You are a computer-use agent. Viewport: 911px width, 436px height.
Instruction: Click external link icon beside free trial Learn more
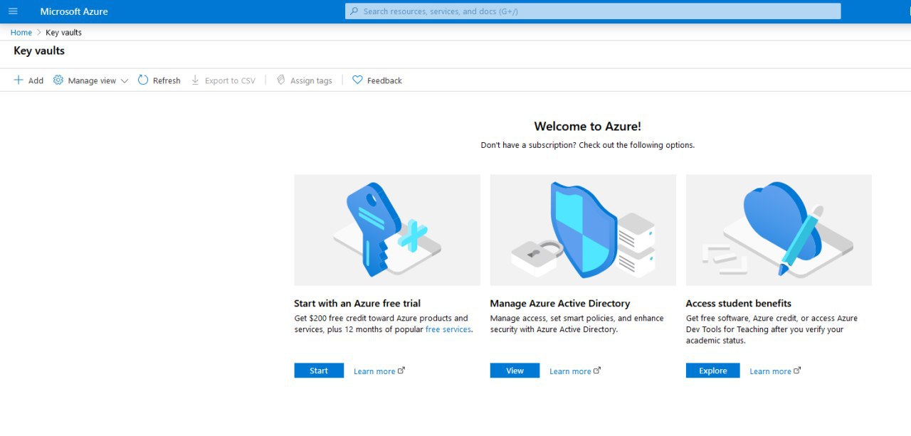pos(401,371)
